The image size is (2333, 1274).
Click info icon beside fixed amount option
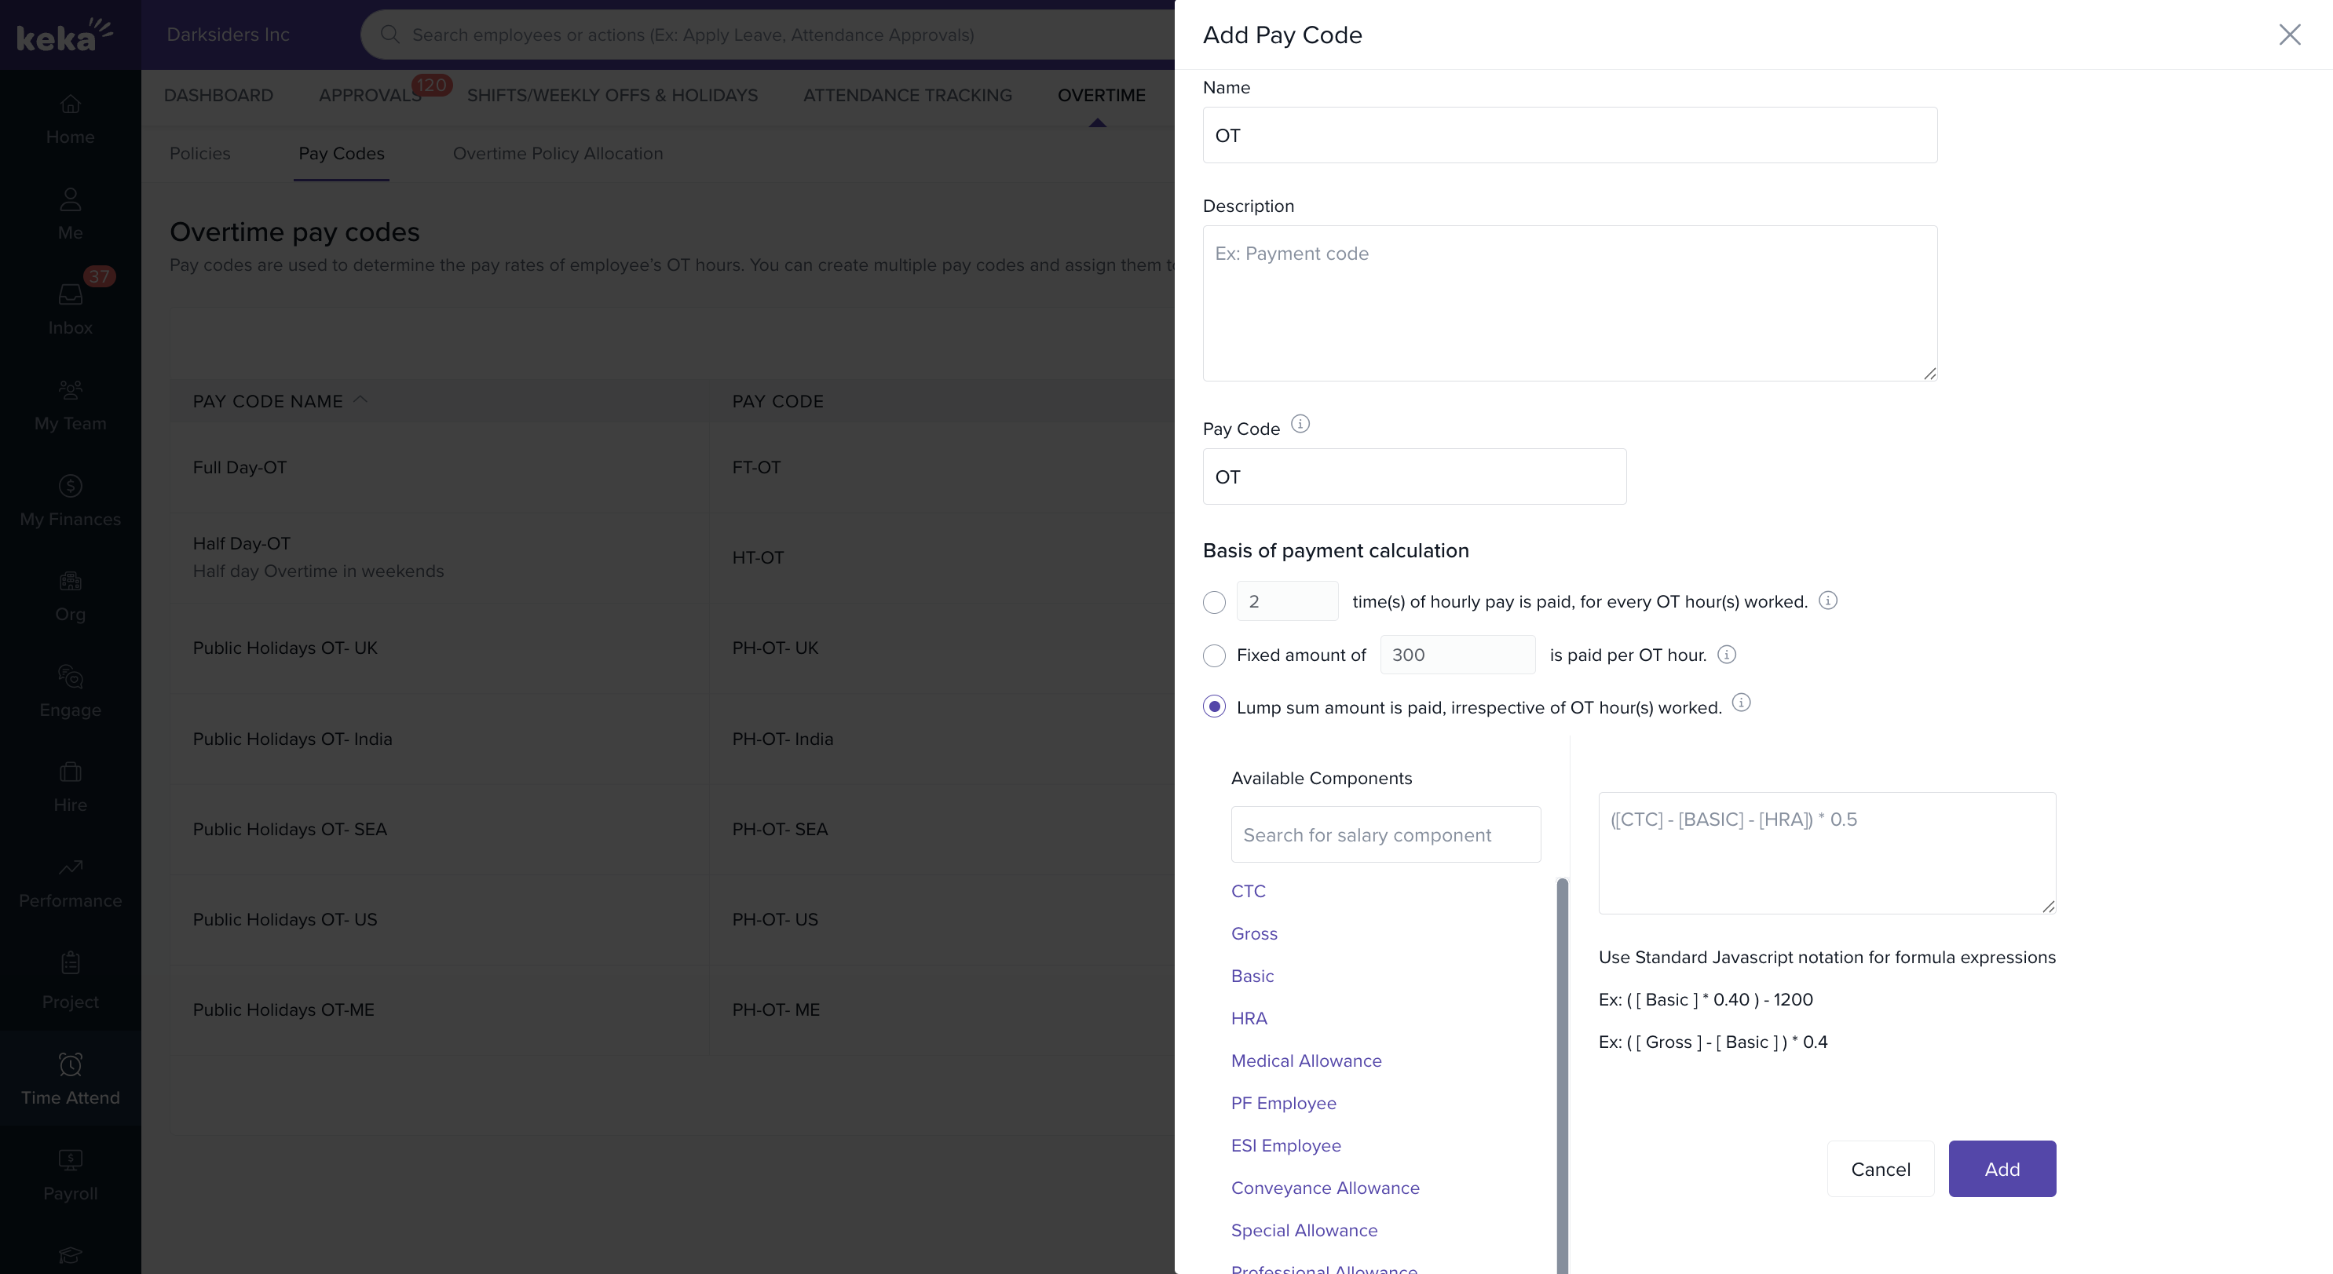pyautogui.click(x=1726, y=654)
